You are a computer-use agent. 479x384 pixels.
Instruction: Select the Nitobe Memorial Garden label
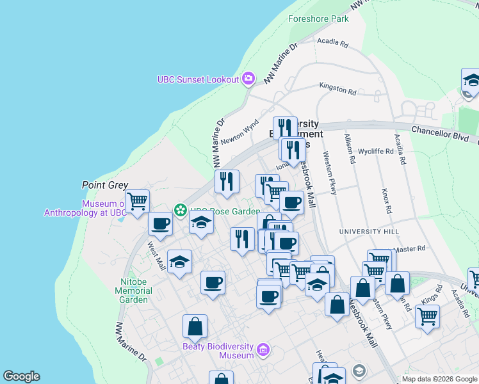[133, 291]
